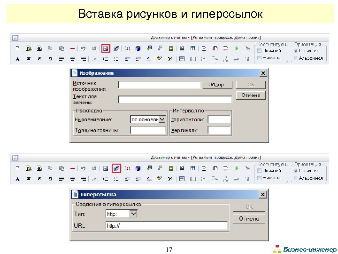
Task: Click the insert table grid icon in the lower toolbar
Action: click(x=182, y=179)
